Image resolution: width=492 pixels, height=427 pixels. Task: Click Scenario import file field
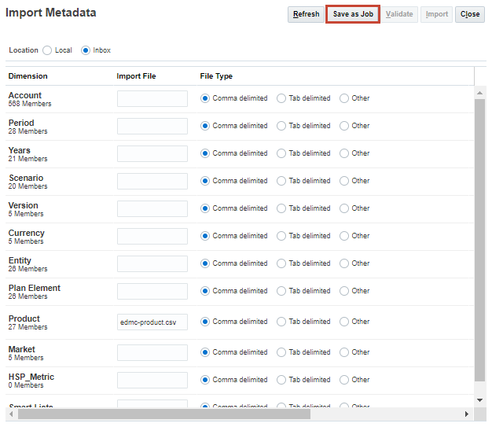click(x=152, y=181)
